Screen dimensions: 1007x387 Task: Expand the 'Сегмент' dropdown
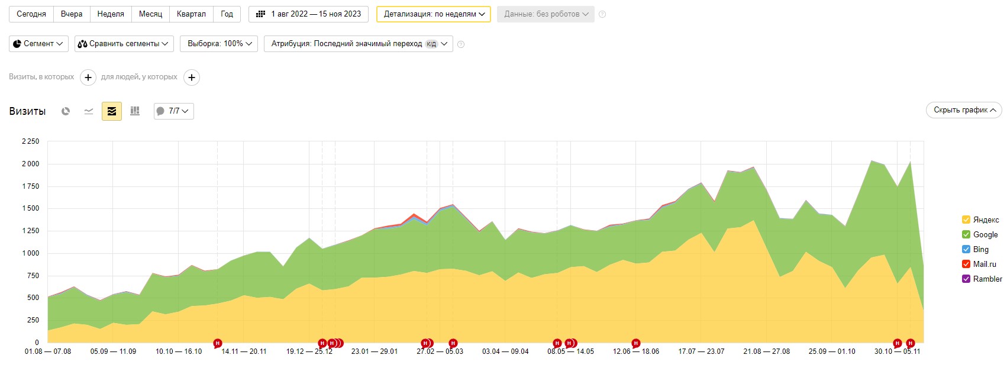click(38, 44)
